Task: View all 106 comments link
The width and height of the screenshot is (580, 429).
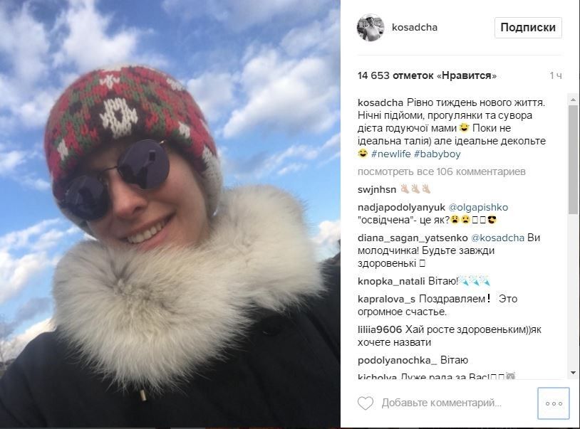Action: [442, 171]
